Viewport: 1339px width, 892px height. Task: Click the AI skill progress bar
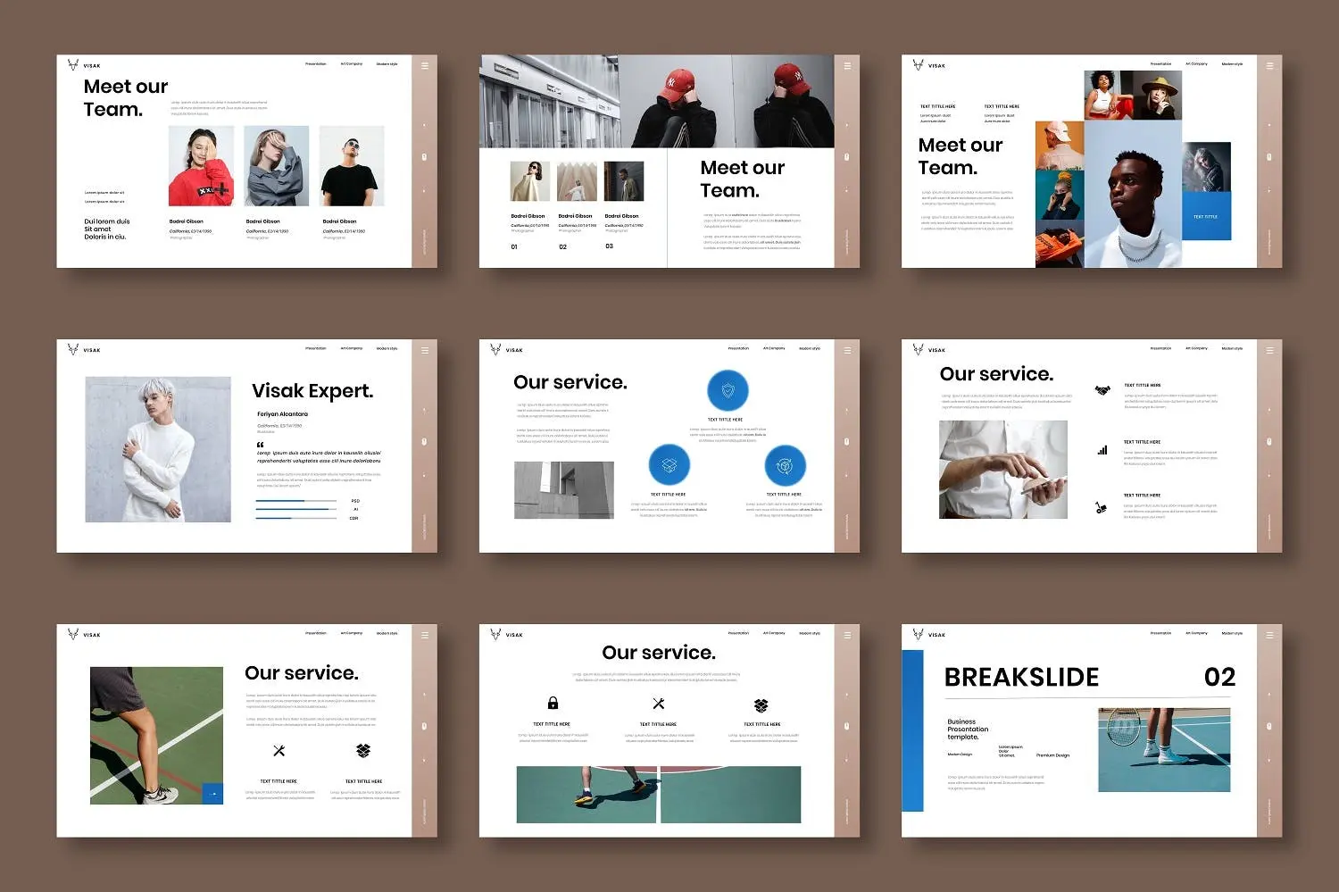tap(296, 509)
